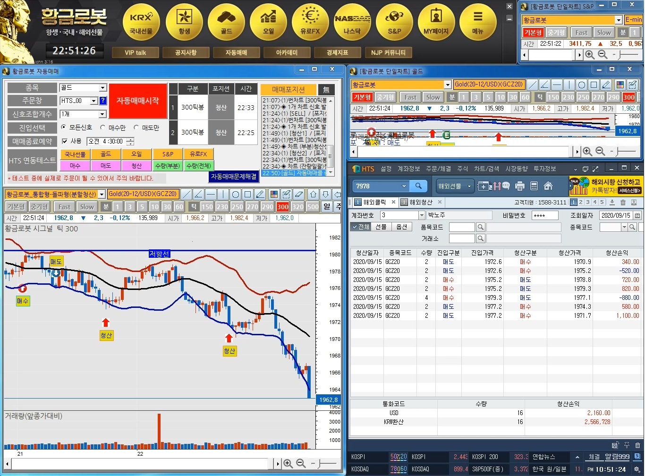Open the 유로FX gold coin button

coord(310,22)
